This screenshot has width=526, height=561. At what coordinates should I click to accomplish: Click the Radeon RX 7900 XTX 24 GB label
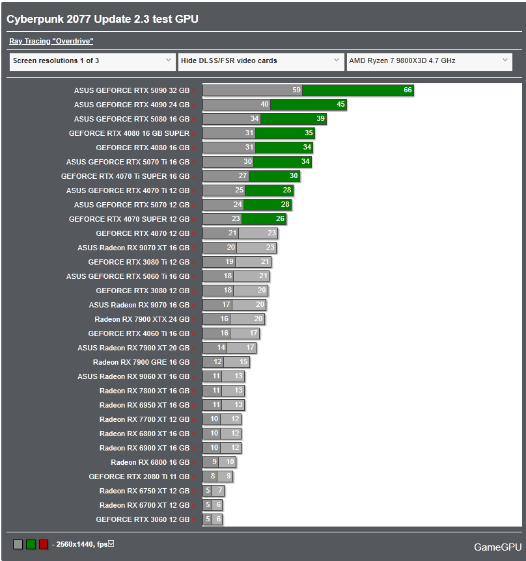pyautogui.click(x=142, y=319)
